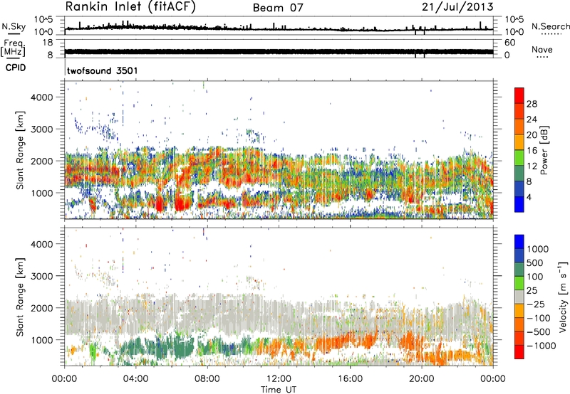Click the 'Velocity [m s-1]' colorbar label

tap(563, 297)
